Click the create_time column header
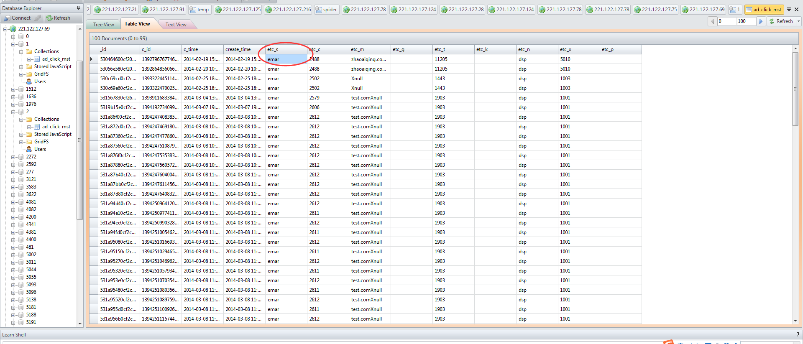Viewport: 803px width, 344px height. pos(244,49)
